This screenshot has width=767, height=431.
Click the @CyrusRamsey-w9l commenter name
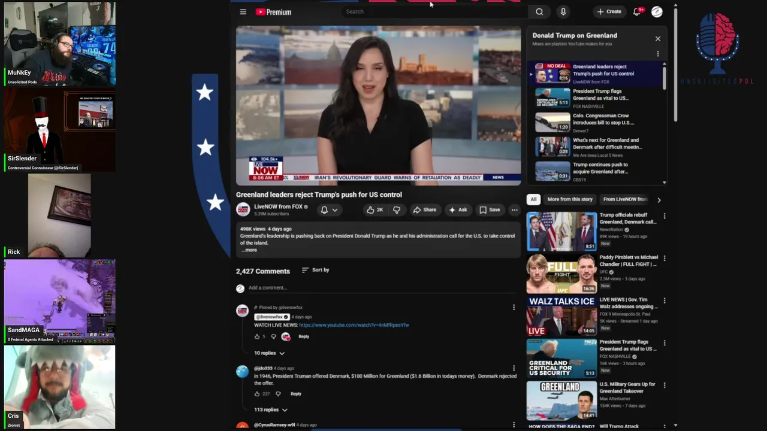pyautogui.click(x=274, y=425)
